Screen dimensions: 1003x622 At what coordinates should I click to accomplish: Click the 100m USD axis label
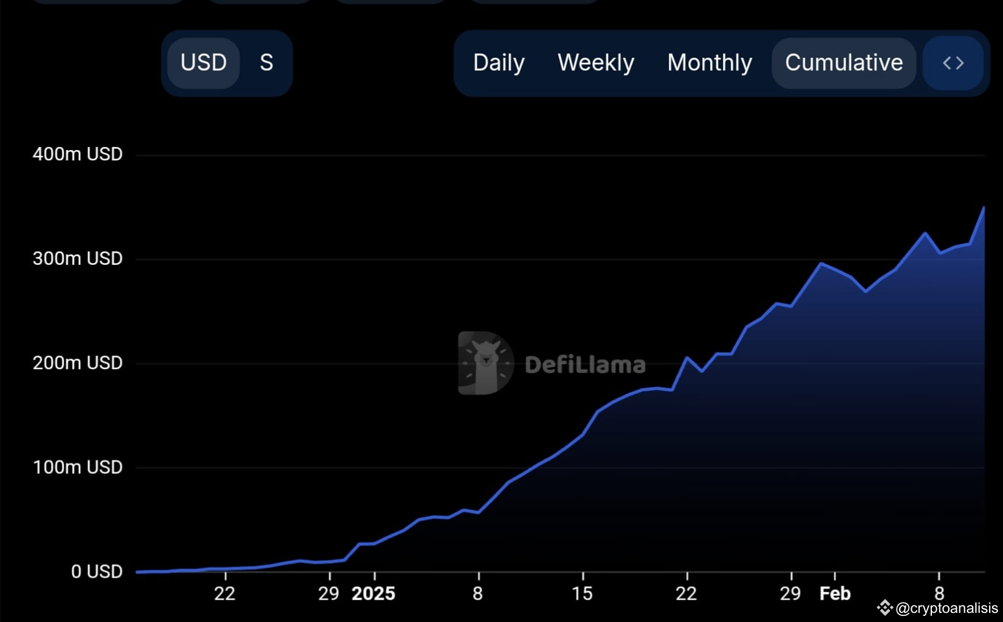pyautogui.click(x=78, y=468)
